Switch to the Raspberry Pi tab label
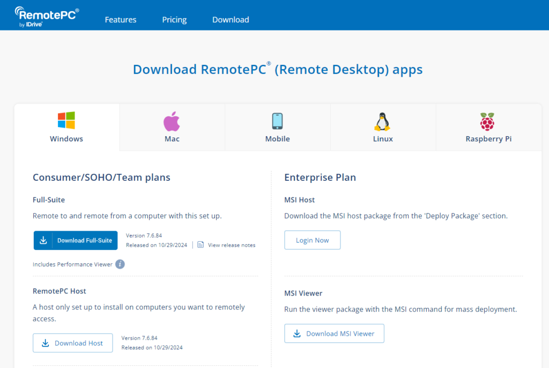This screenshot has height=368, width=549. pyautogui.click(x=488, y=139)
